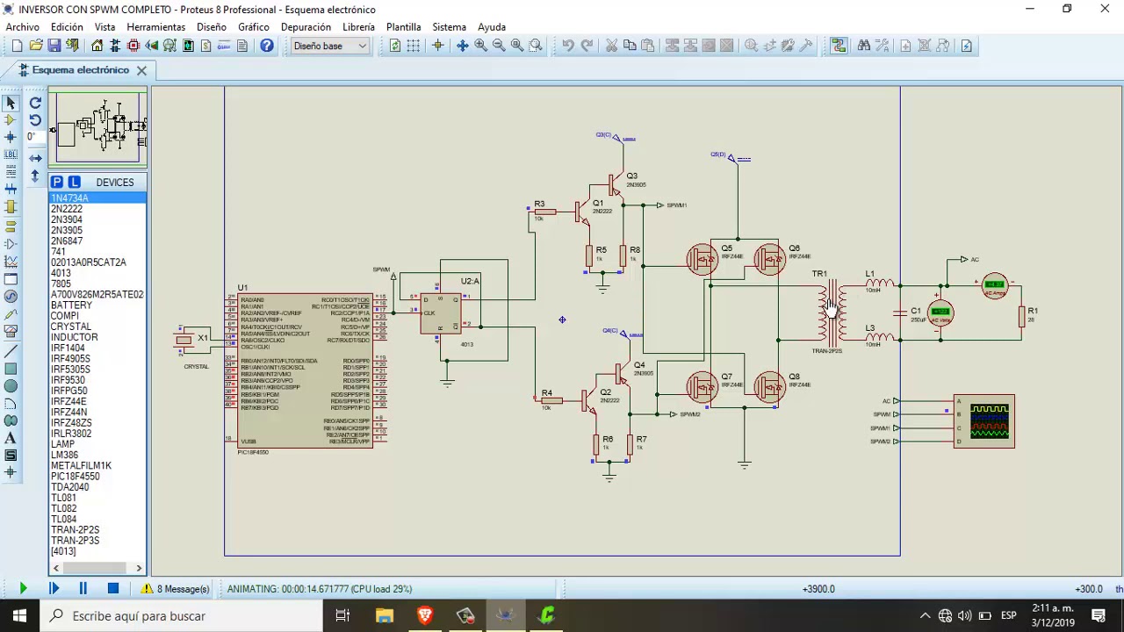
Task: Choose Junction dot mode tool
Action: pos(11,137)
